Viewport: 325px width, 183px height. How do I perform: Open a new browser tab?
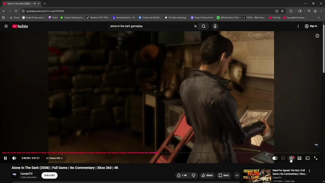pyautogui.click(x=45, y=4)
